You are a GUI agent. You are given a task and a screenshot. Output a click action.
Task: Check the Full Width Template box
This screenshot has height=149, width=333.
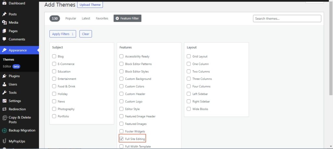point(122,146)
